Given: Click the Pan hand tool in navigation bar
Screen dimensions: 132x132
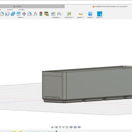Looking at the screenshot, I should pos(60,127).
